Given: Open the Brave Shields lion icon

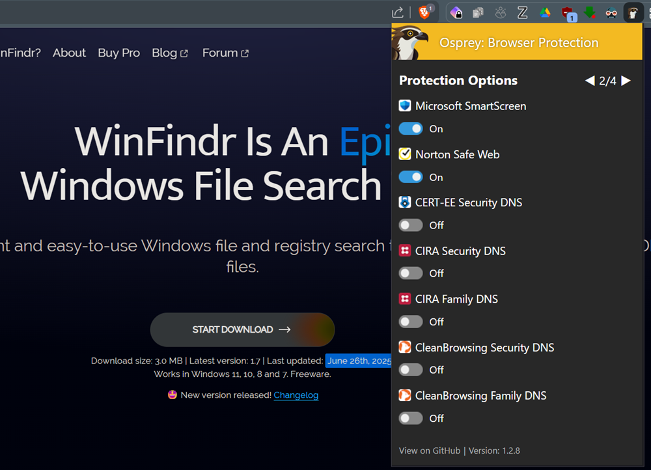Looking at the screenshot, I should pyautogui.click(x=424, y=12).
